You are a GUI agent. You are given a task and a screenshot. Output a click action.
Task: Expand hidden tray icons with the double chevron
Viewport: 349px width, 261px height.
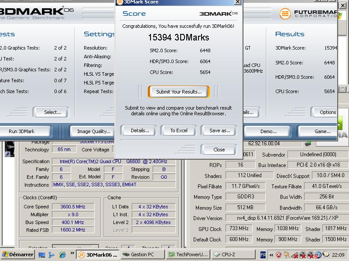[271, 255]
